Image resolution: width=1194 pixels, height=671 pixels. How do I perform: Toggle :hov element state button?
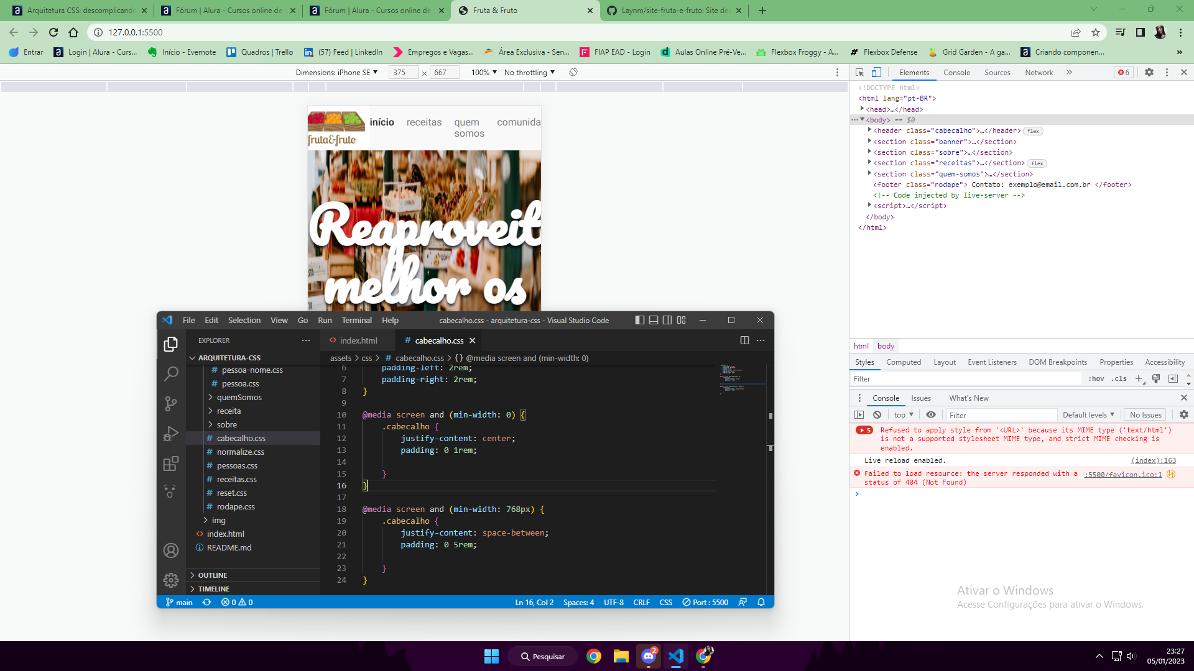pyautogui.click(x=1096, y=378)
